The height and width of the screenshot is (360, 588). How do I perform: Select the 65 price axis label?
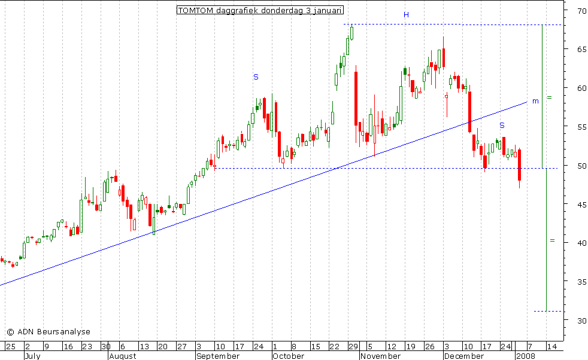(581, 49)
